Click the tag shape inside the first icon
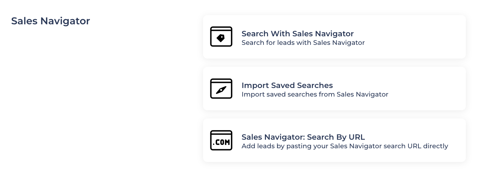 pyautogui.click(x=221, y=38)
